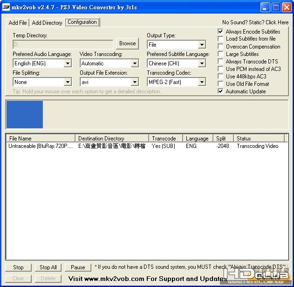Open the Transcoding Codec dropdown
The width and height of the screenshot is (294, 287).
[x=176, y=82]
